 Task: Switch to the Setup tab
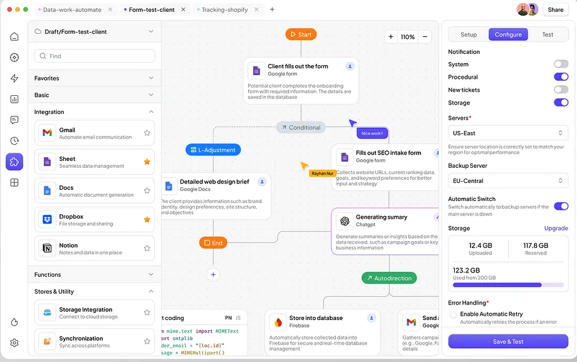469,34
